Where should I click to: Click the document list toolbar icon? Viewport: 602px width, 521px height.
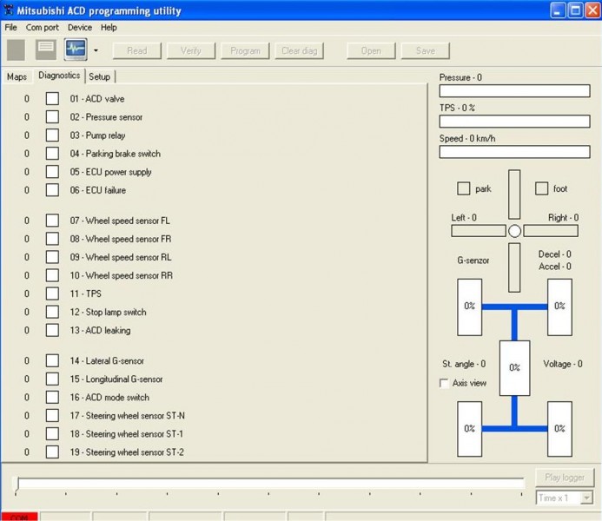click(x=46, y=49)
